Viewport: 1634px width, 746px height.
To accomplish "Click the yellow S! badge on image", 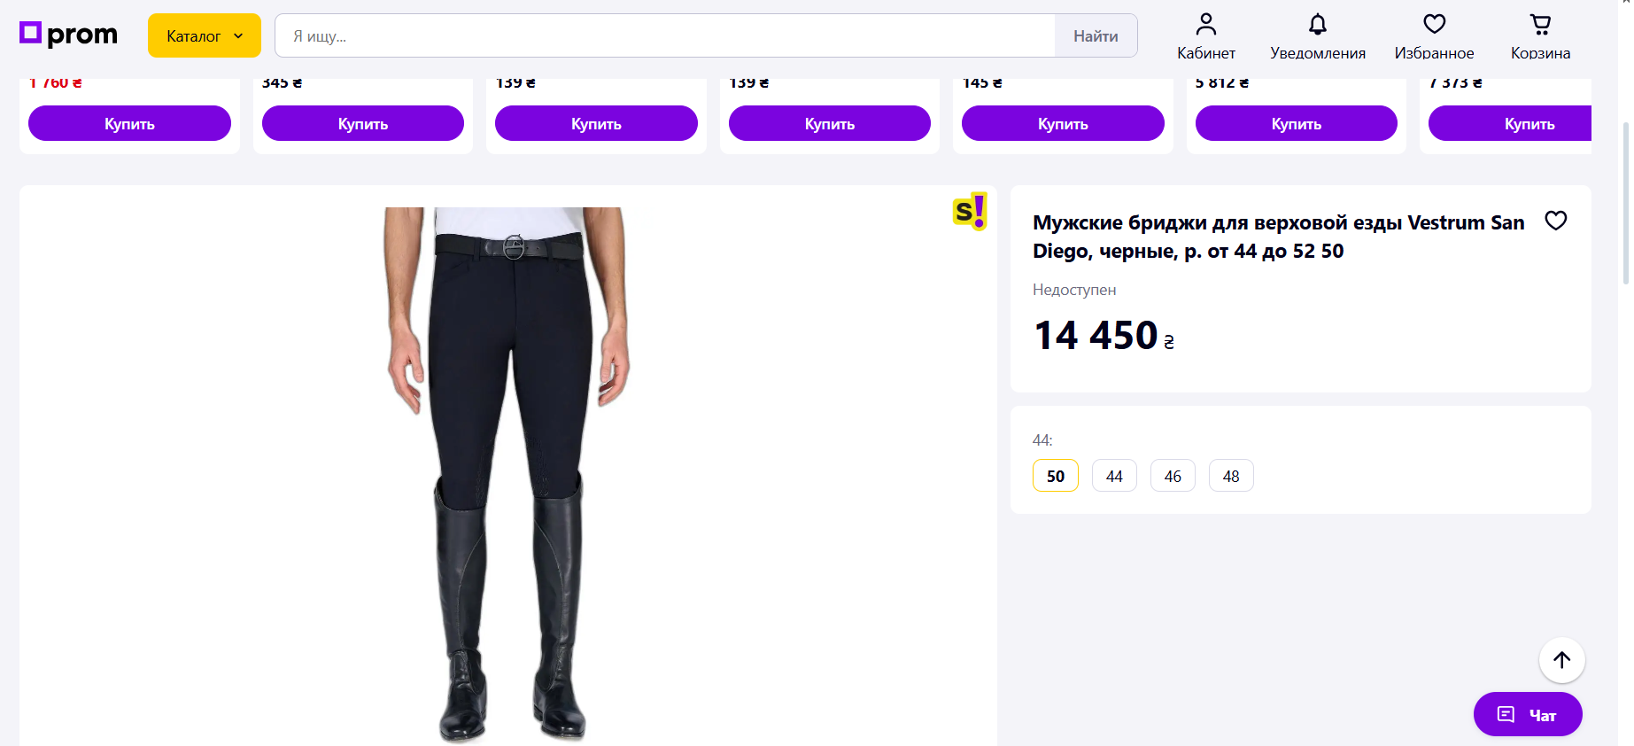I will 970,212.
